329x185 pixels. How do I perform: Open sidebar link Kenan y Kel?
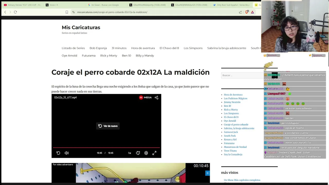(x=230, y=140)
